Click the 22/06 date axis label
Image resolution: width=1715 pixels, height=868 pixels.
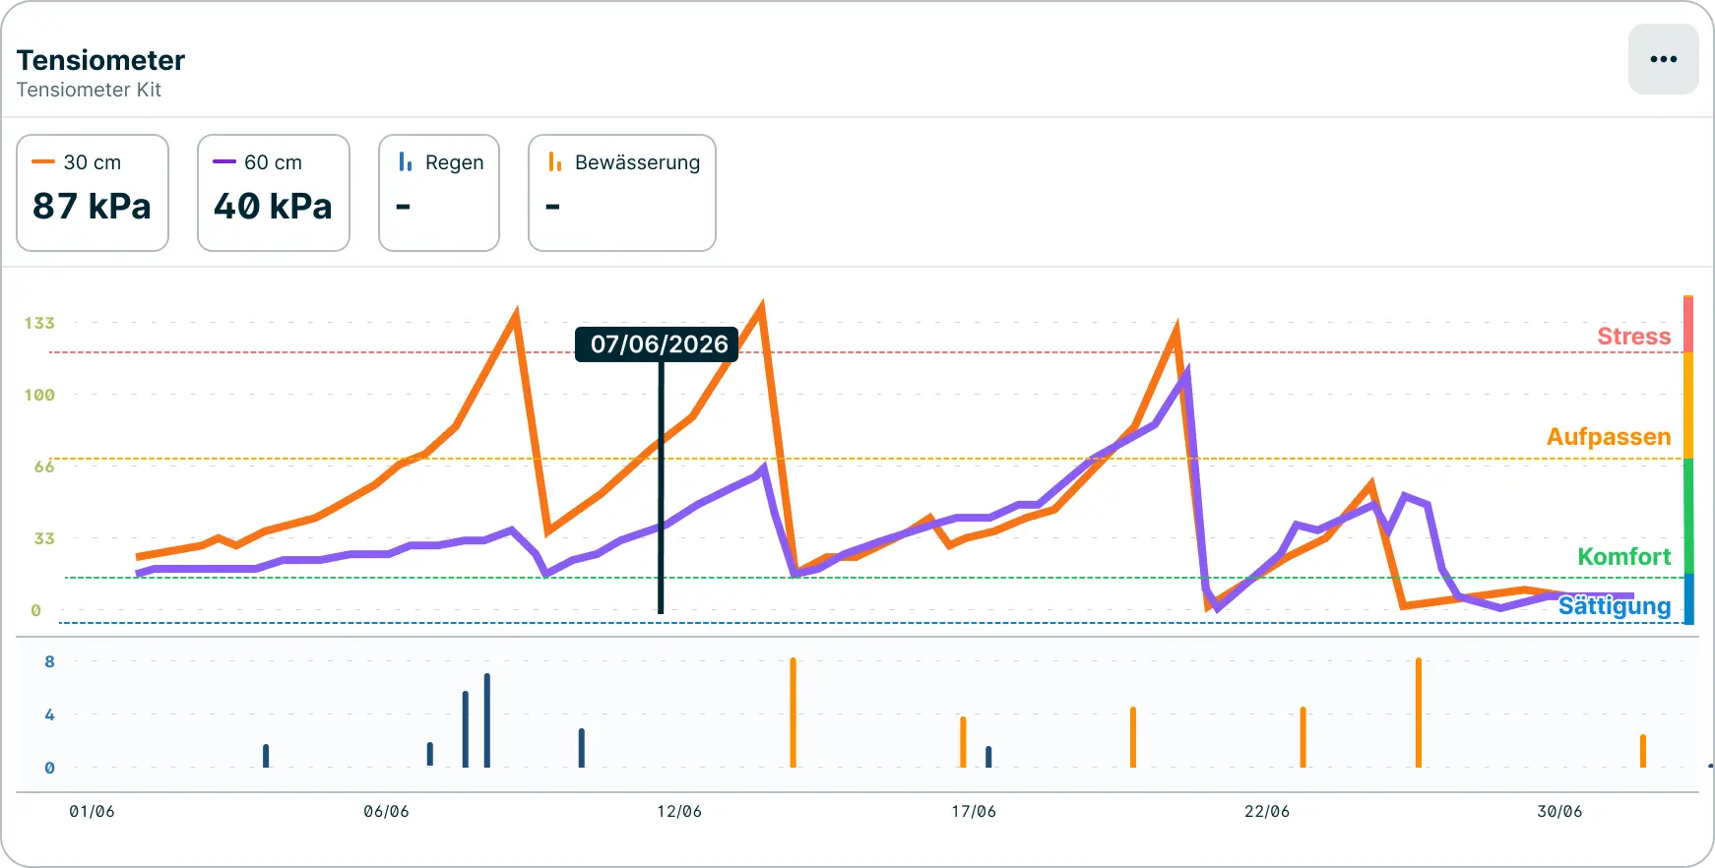1267,811
